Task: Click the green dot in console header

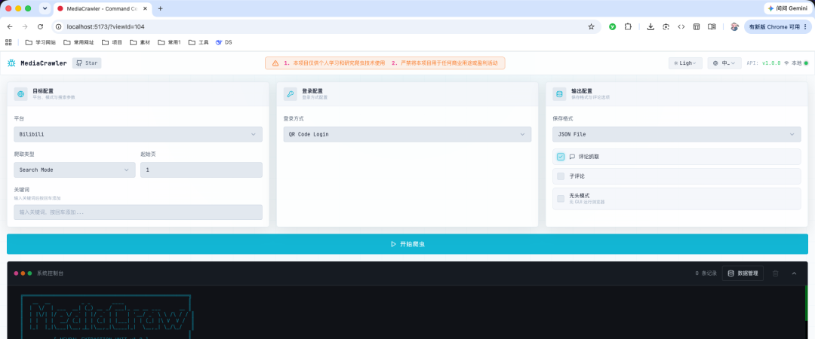Action: [x=29, y=273]
